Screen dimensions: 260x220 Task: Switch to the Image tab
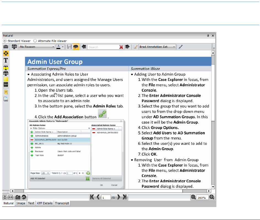coord(21,203)
